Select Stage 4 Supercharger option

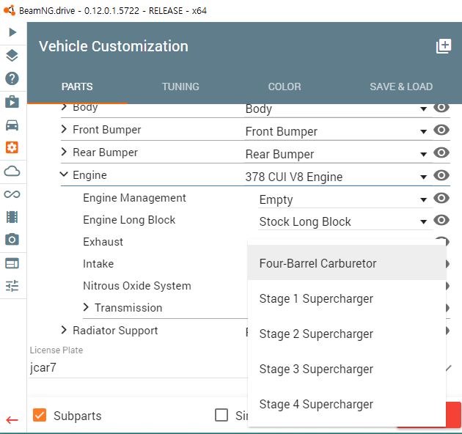(347, 404)
